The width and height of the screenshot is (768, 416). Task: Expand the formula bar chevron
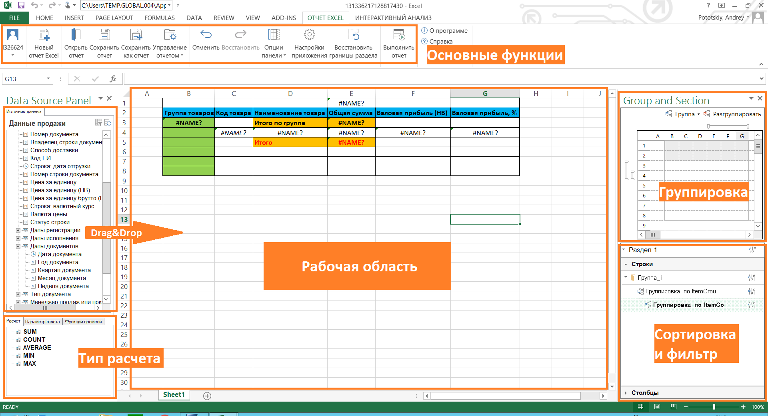[x=762, y=79]
